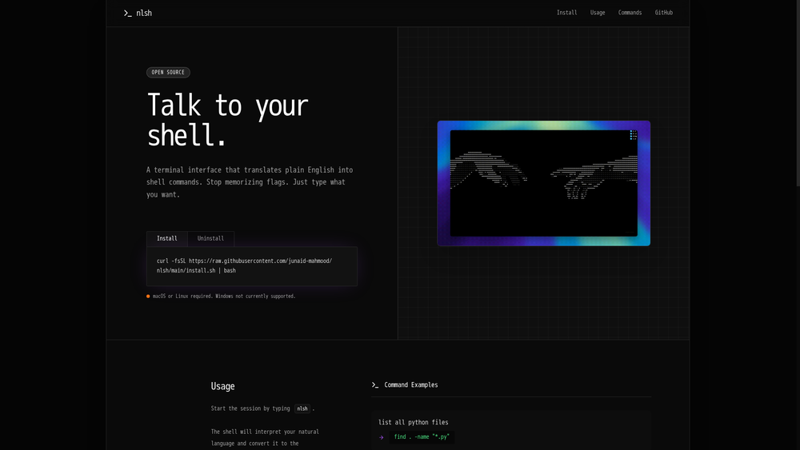Switch to the Uninstall tab

pos(210,238)
